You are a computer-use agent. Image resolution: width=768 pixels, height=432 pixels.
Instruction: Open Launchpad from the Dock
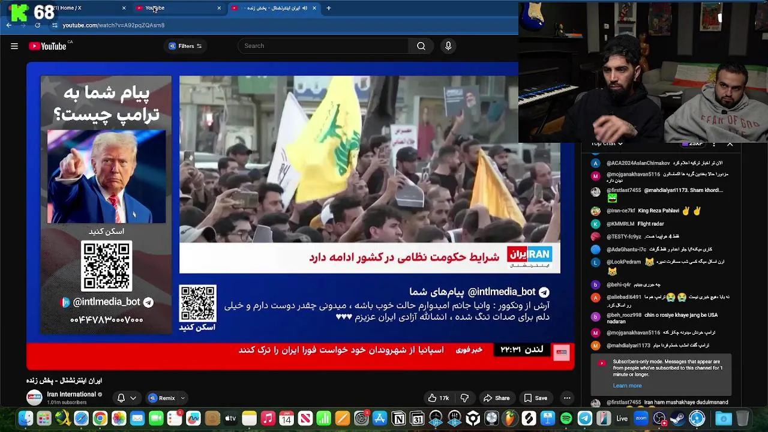[44, 418]
